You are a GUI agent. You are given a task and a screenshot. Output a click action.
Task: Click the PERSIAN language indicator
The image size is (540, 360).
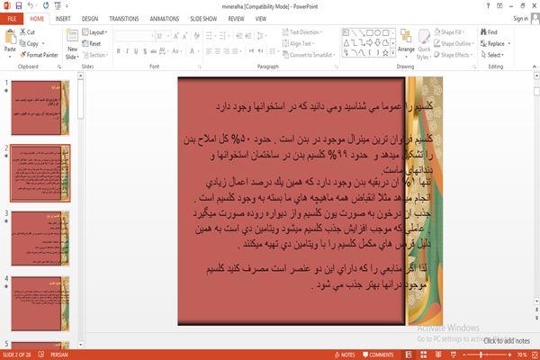(x=59, y=355)
